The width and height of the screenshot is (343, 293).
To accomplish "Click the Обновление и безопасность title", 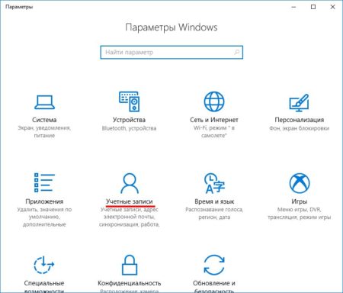I will tap(214, 287).
